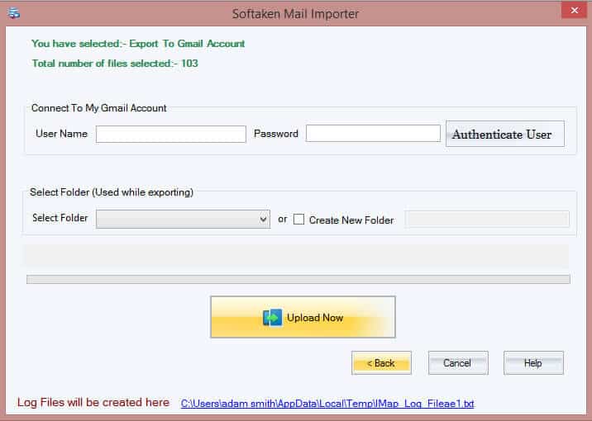Screen dimensions: 592x421
Task: Click 'You have selected:- Export To Gmail Account'
Action: [138, 44]
